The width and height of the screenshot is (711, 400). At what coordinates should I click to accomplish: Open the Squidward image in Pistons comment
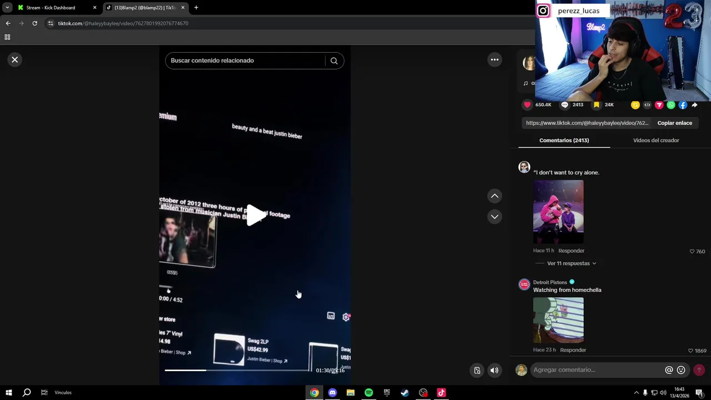click(558, 320)
